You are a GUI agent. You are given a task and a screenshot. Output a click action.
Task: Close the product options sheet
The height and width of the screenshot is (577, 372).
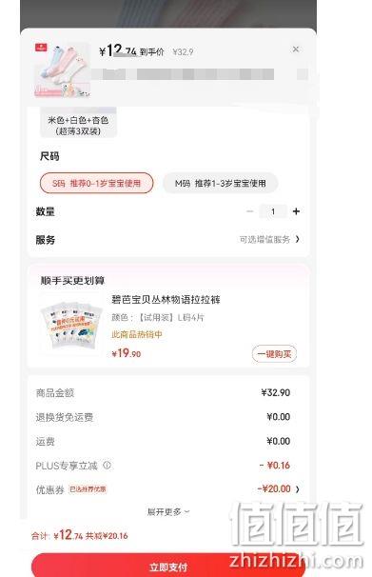click(x=296, y=50)
